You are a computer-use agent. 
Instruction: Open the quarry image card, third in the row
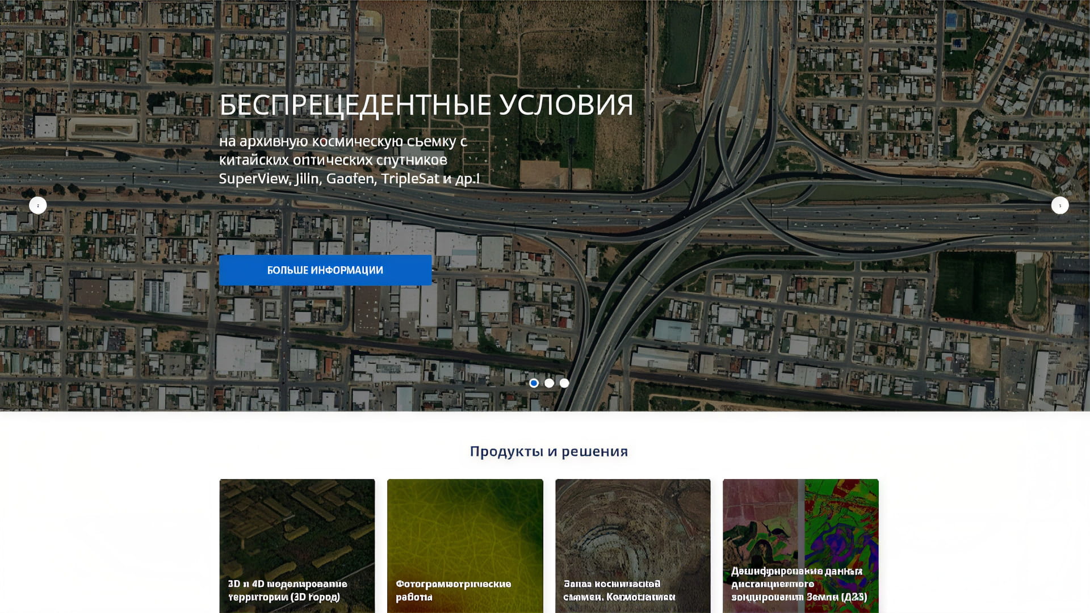pos(632,546)
